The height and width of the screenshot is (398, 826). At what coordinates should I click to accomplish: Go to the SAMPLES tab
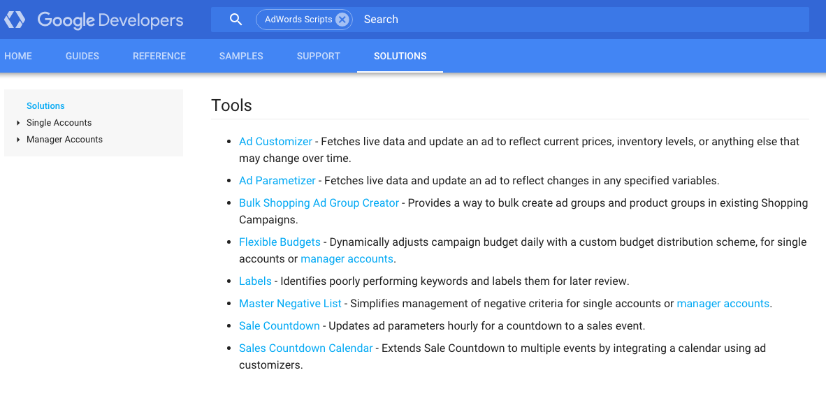coord(241,56)
